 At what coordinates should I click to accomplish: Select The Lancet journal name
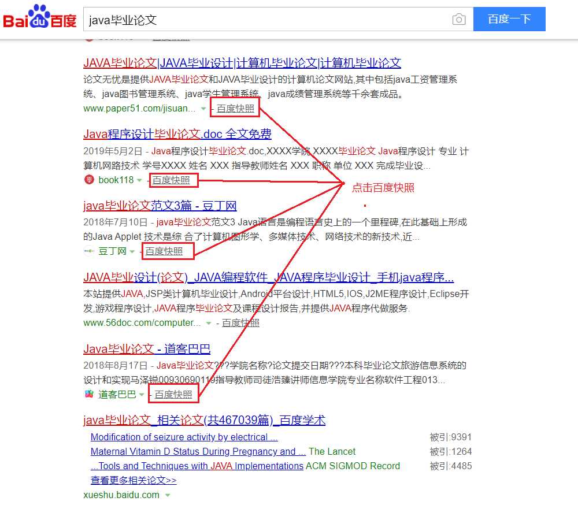332,451
